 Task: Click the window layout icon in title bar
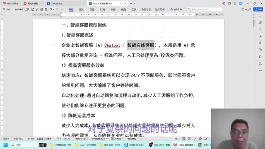click(x=229, y=3)
